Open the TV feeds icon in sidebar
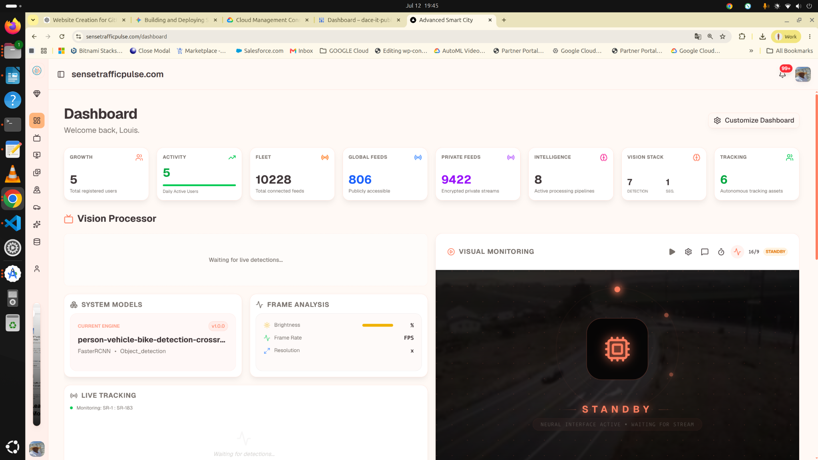Viewport: 818px width, 460px height. pyautogui.click(x=37, y=138)
